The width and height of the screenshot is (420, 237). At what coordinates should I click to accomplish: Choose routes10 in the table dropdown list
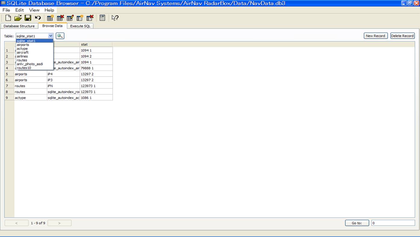tap(35, 68)
